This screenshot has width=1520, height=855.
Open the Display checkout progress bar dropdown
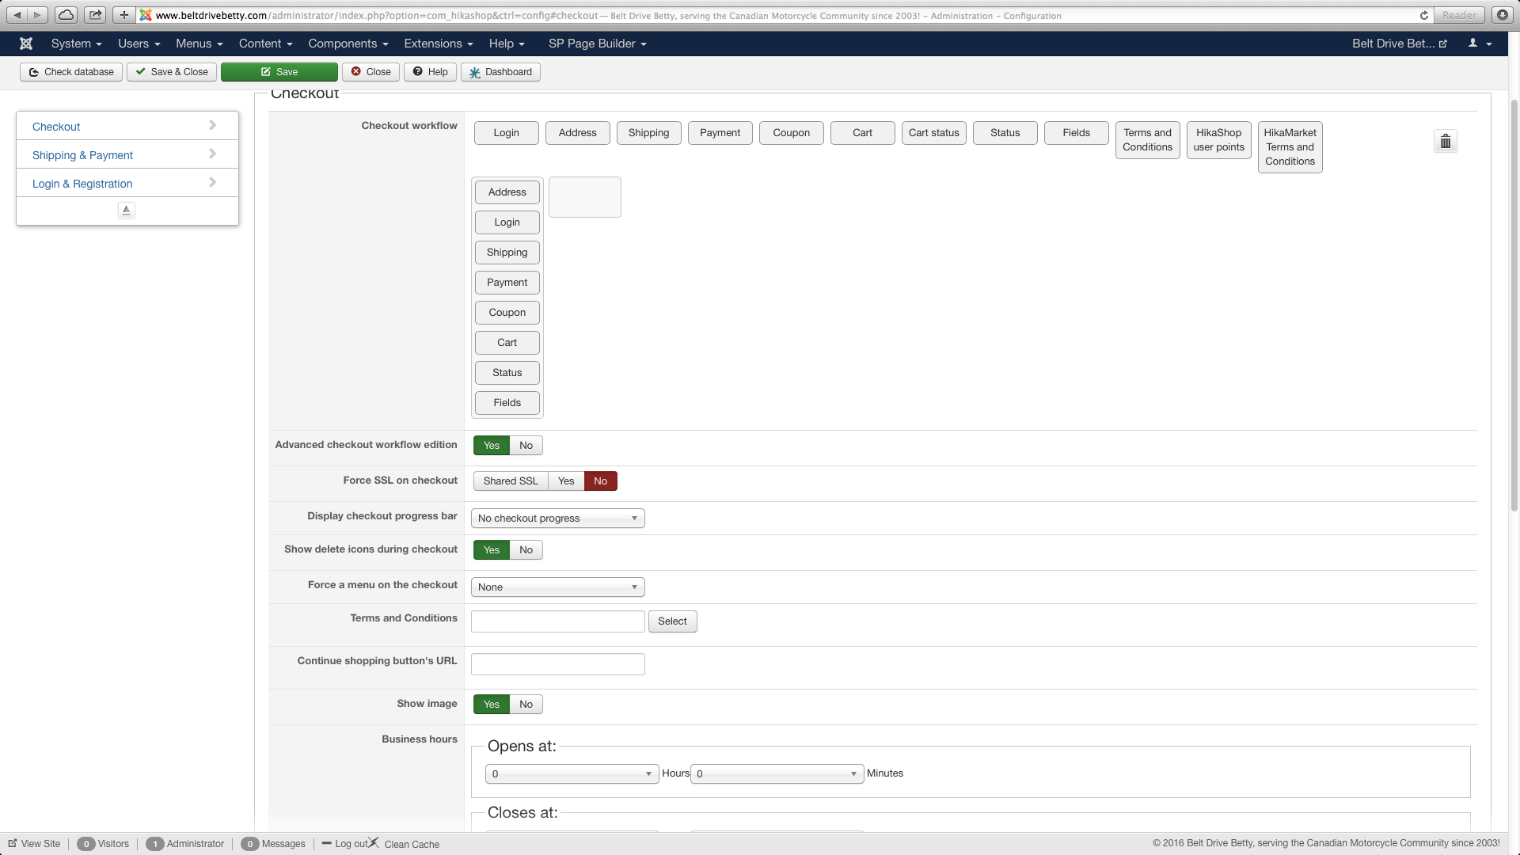[557, 519]
